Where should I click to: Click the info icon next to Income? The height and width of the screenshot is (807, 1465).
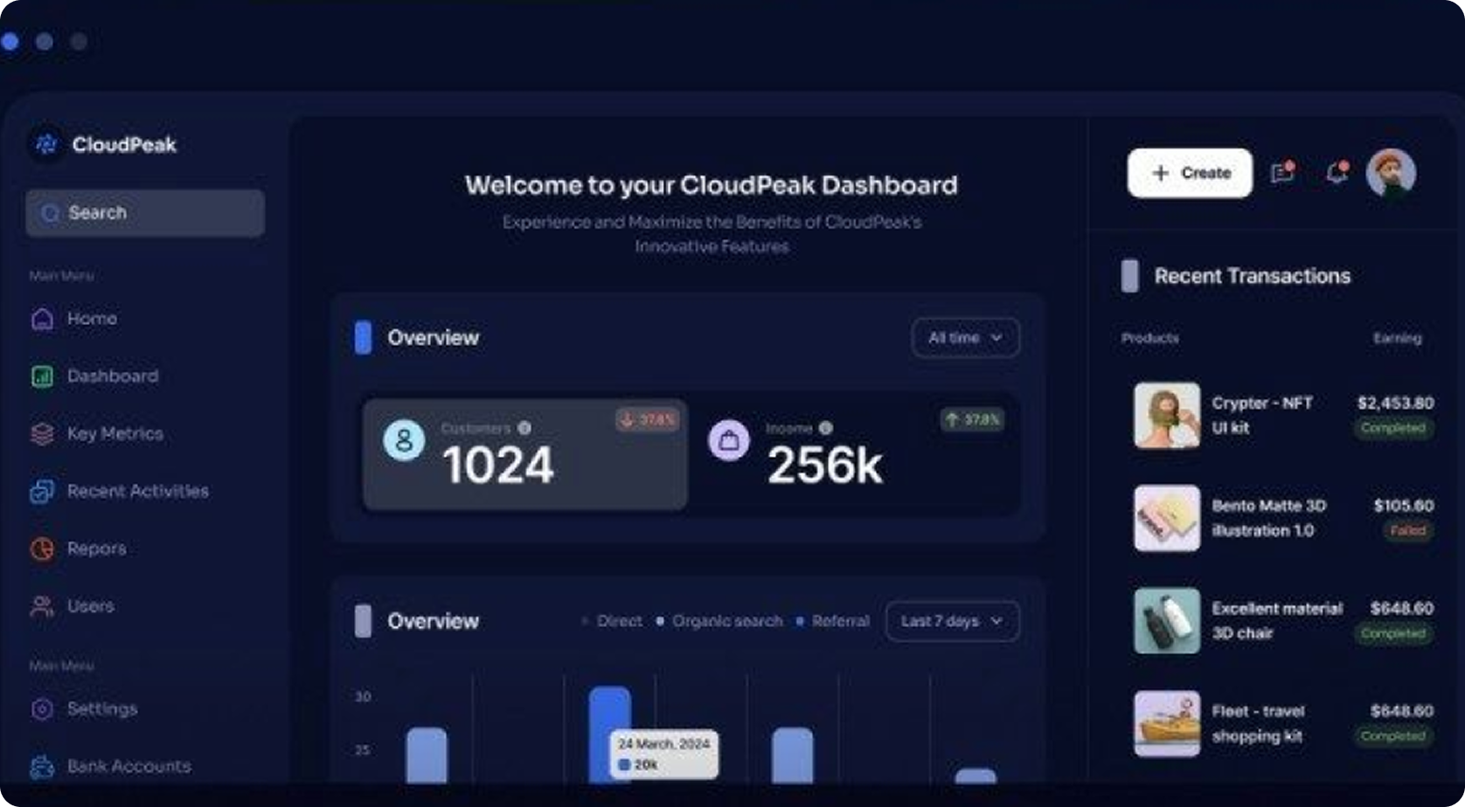pyautogui.click(x=826, y=428)
